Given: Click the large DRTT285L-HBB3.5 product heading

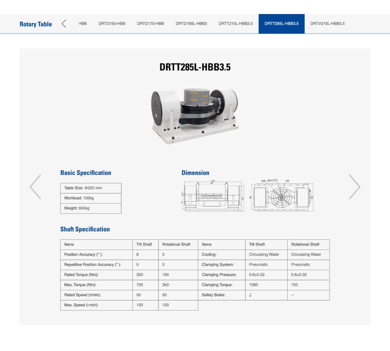Looking at the screenshot, I should coord(195,67).
